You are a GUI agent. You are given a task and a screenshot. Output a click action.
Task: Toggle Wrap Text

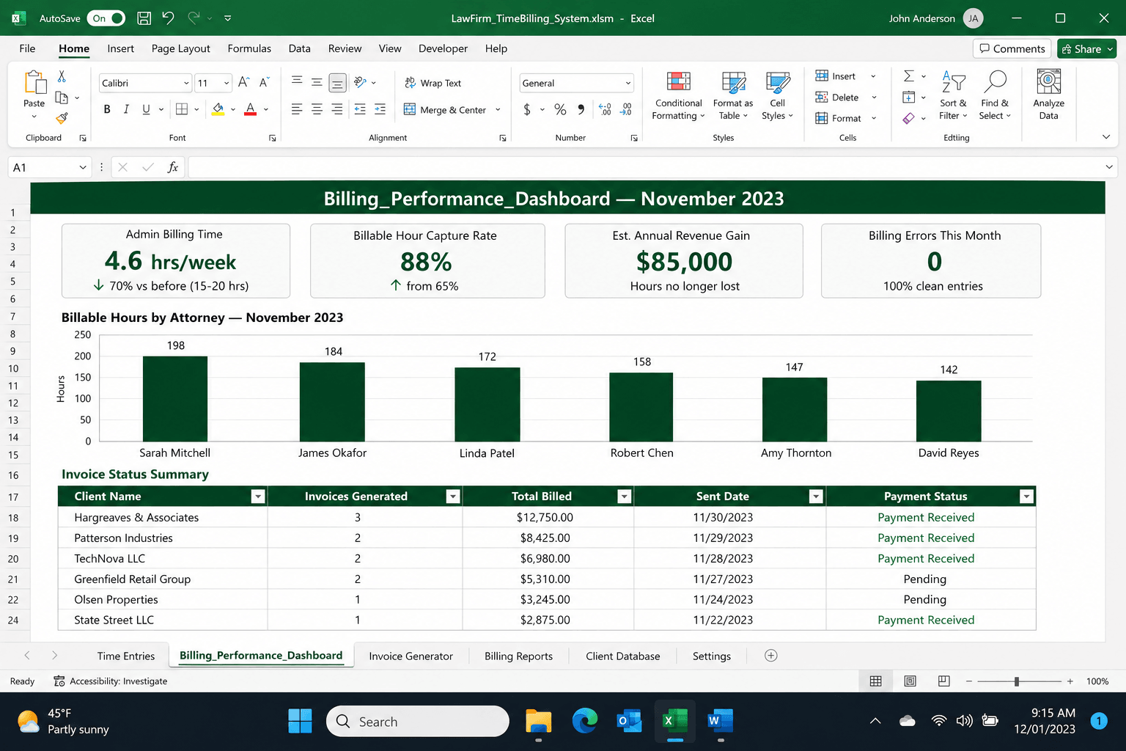[433, 83]
